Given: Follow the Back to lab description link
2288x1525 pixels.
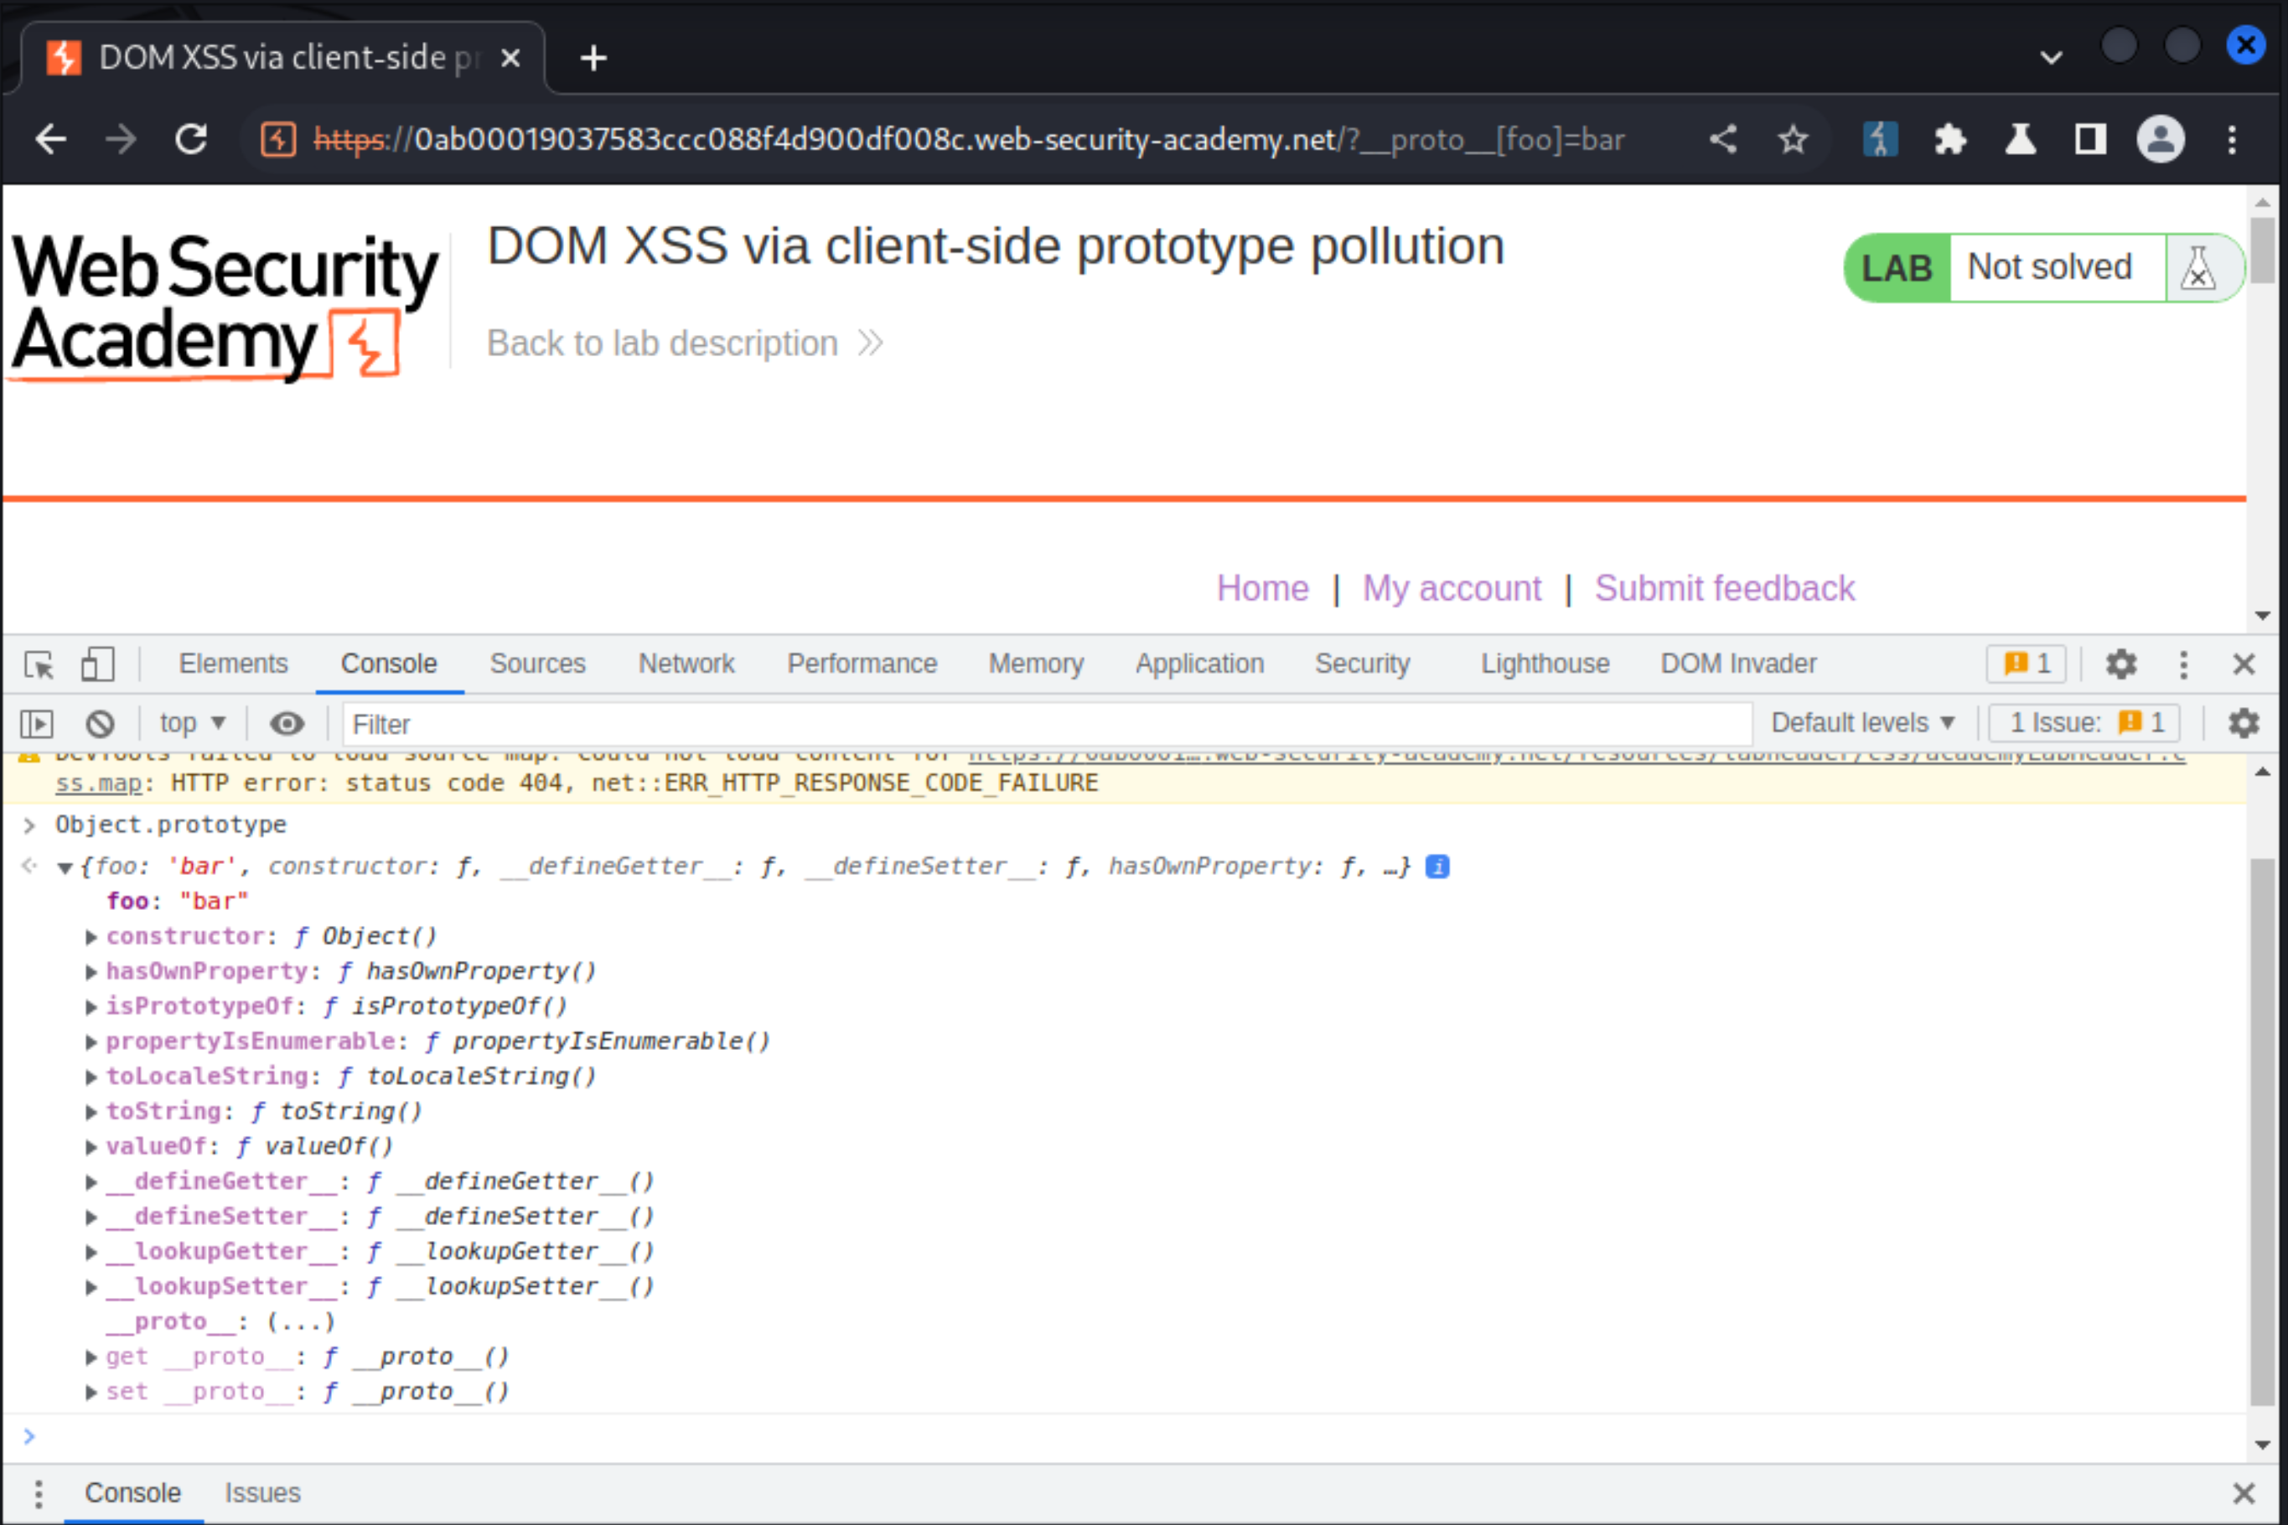Looking at the screenshot, I should tap(685, 344).
